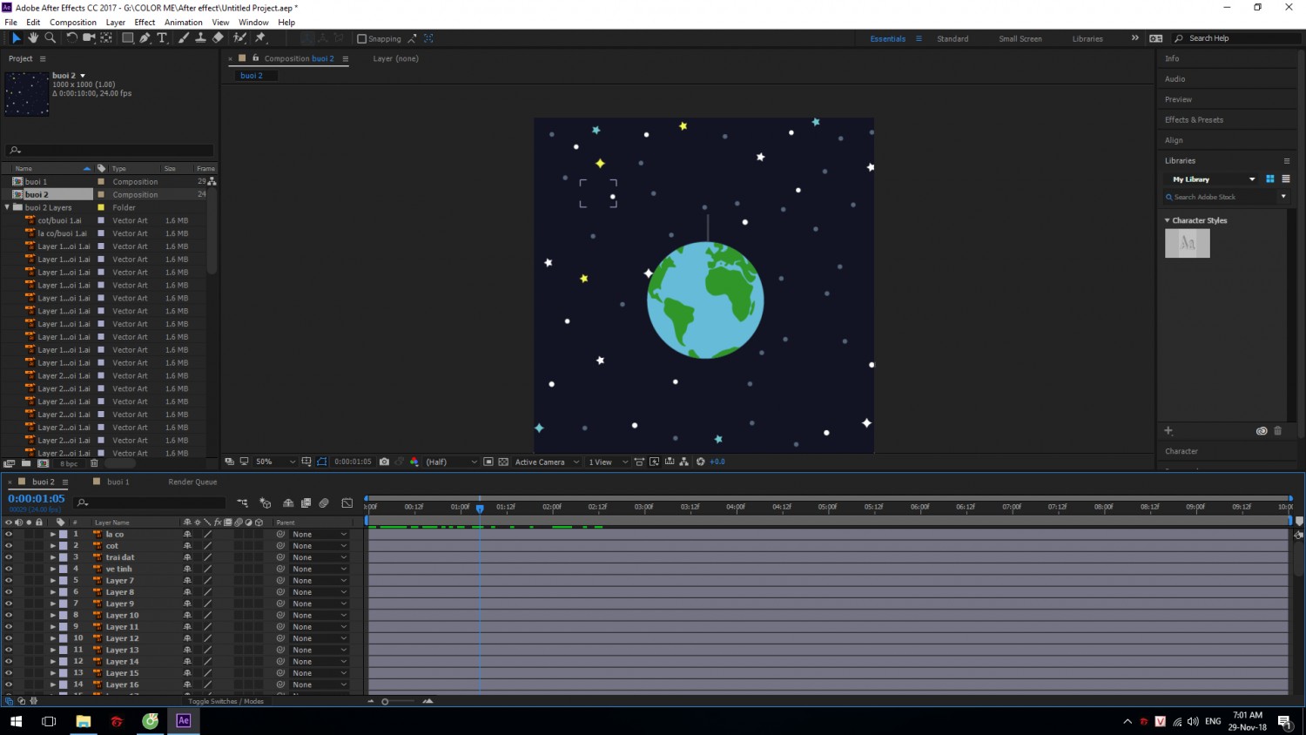Hide the 'cot' layer visibility
This screenshot has width=1306, height=735.
[9, 546]
